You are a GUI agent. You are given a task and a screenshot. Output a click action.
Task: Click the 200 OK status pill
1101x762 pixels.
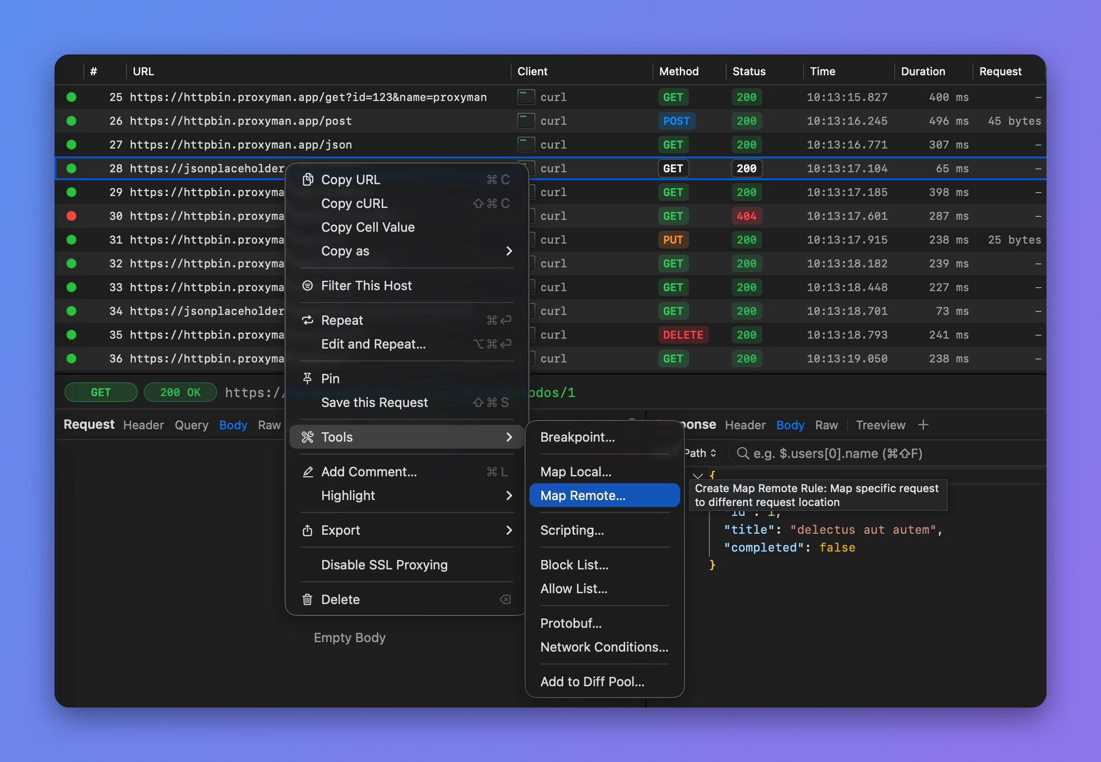(180, 392)
